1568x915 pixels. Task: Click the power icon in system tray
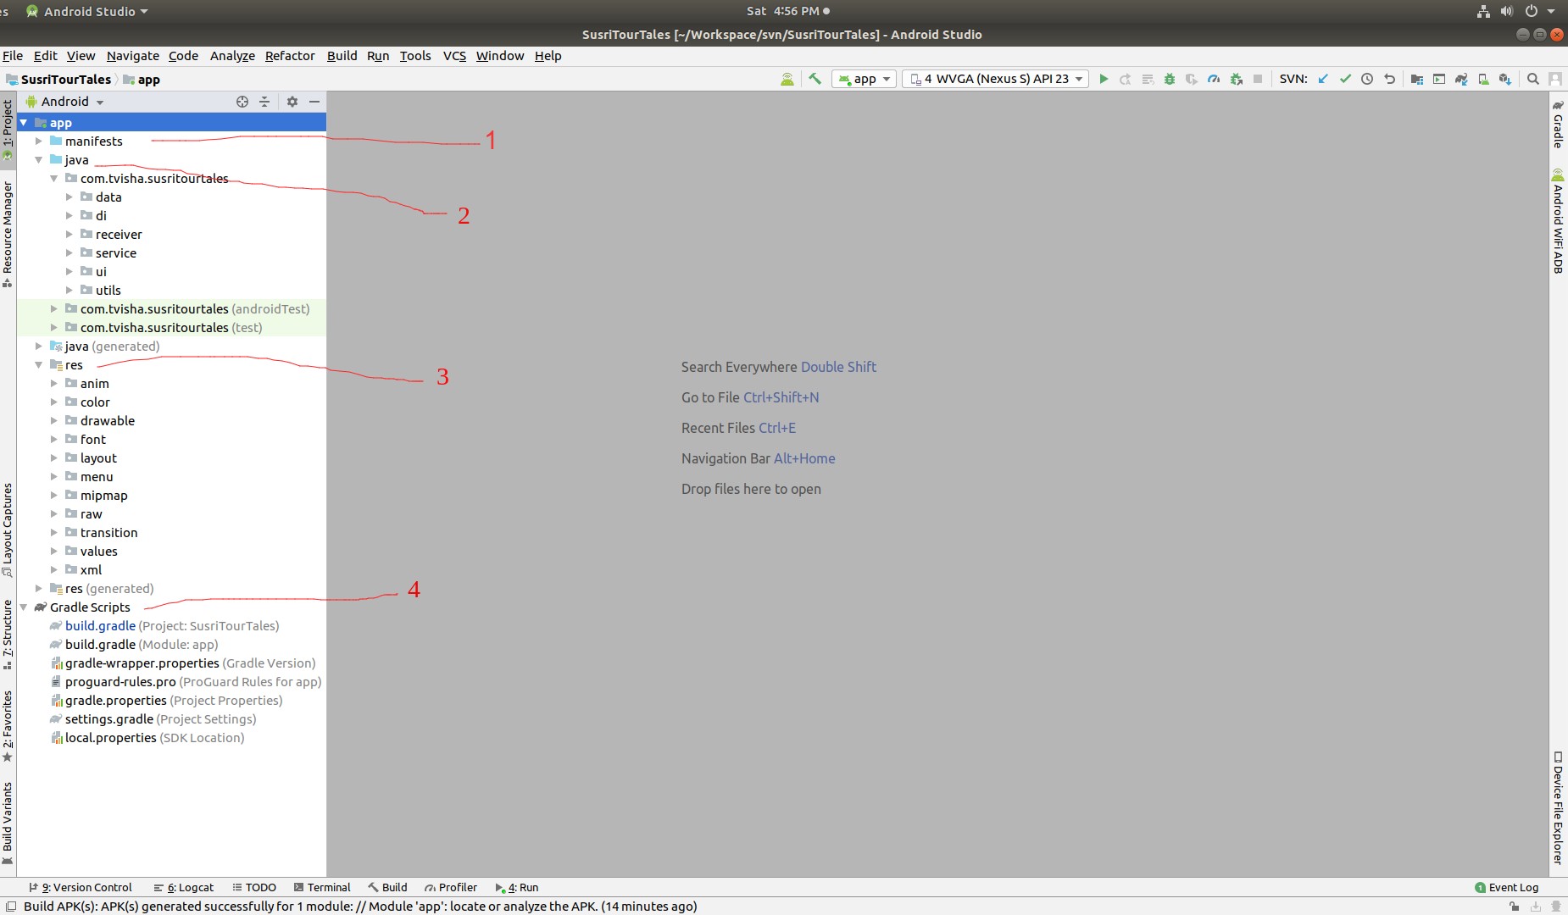[1531, 11]
